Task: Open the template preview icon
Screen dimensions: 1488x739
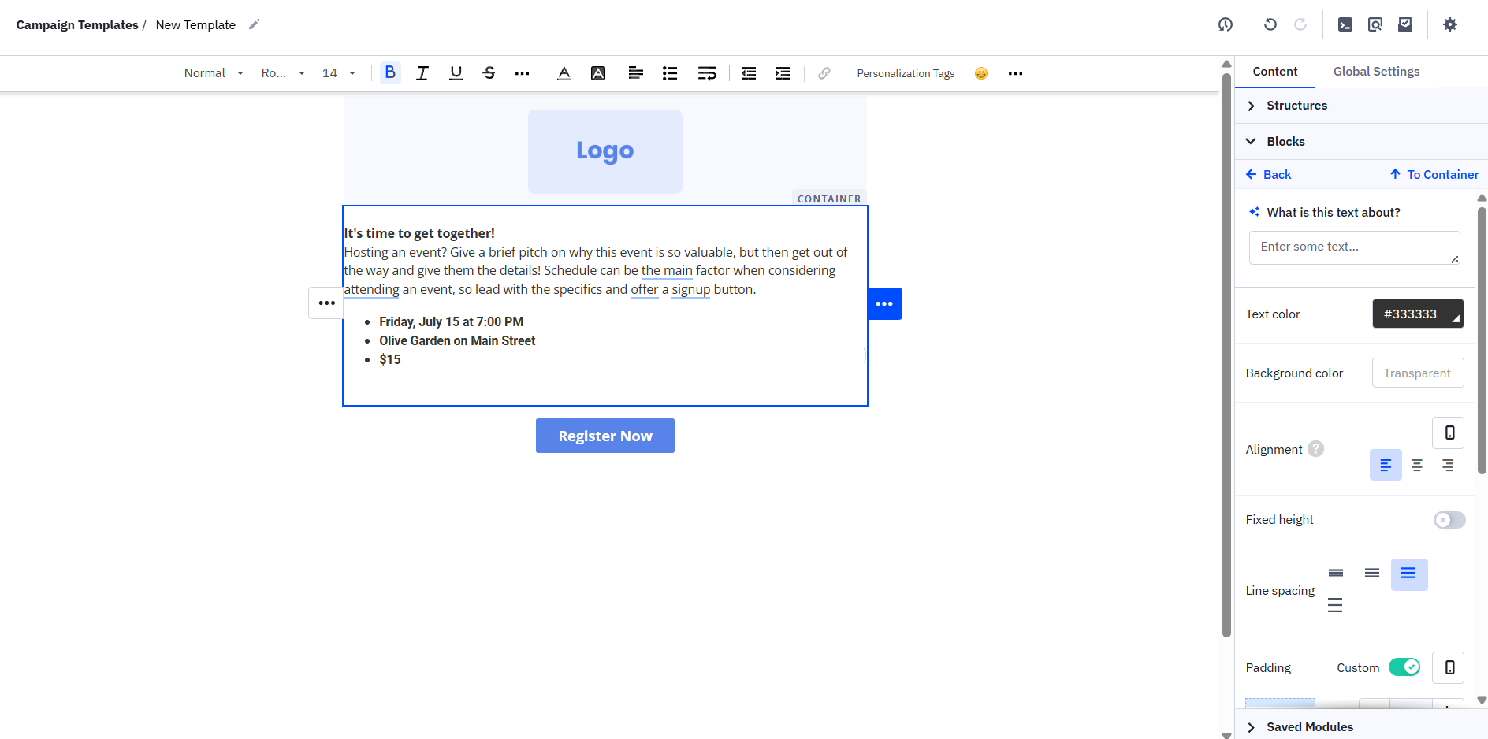Action: [1375, 24]
